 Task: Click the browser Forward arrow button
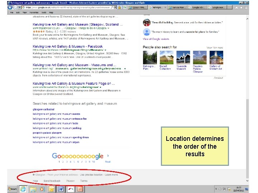15,8
